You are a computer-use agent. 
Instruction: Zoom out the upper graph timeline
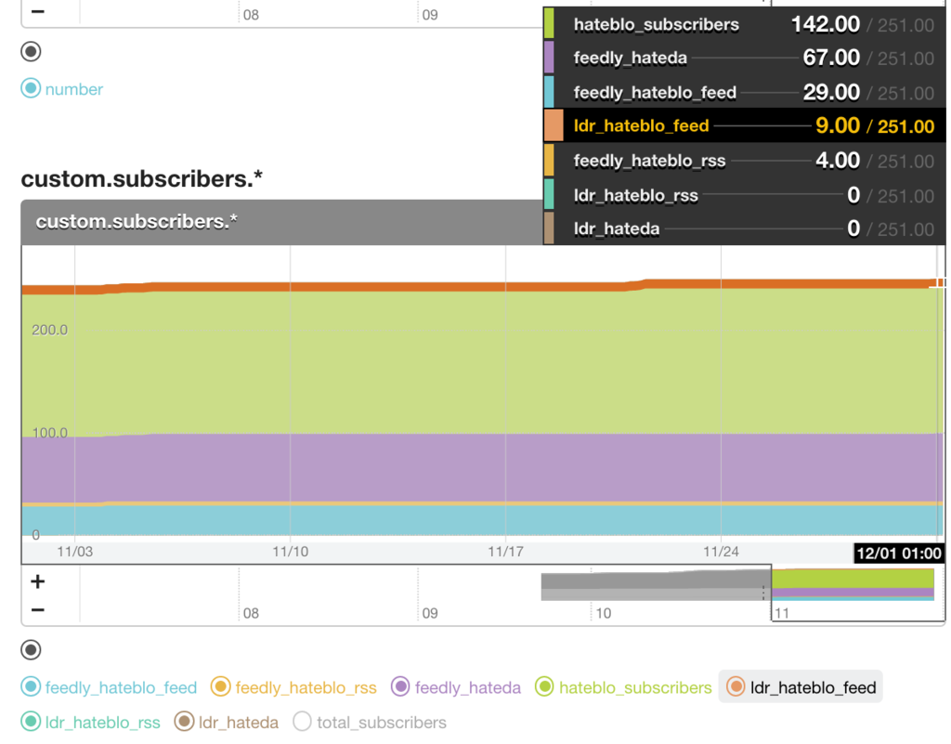[37, 11]
